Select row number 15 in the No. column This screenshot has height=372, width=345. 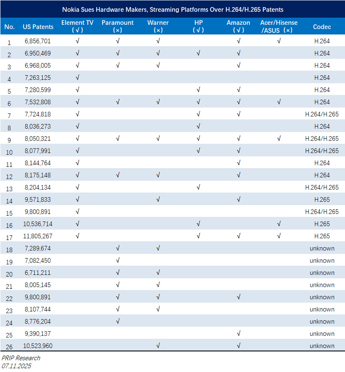point(9,213)
